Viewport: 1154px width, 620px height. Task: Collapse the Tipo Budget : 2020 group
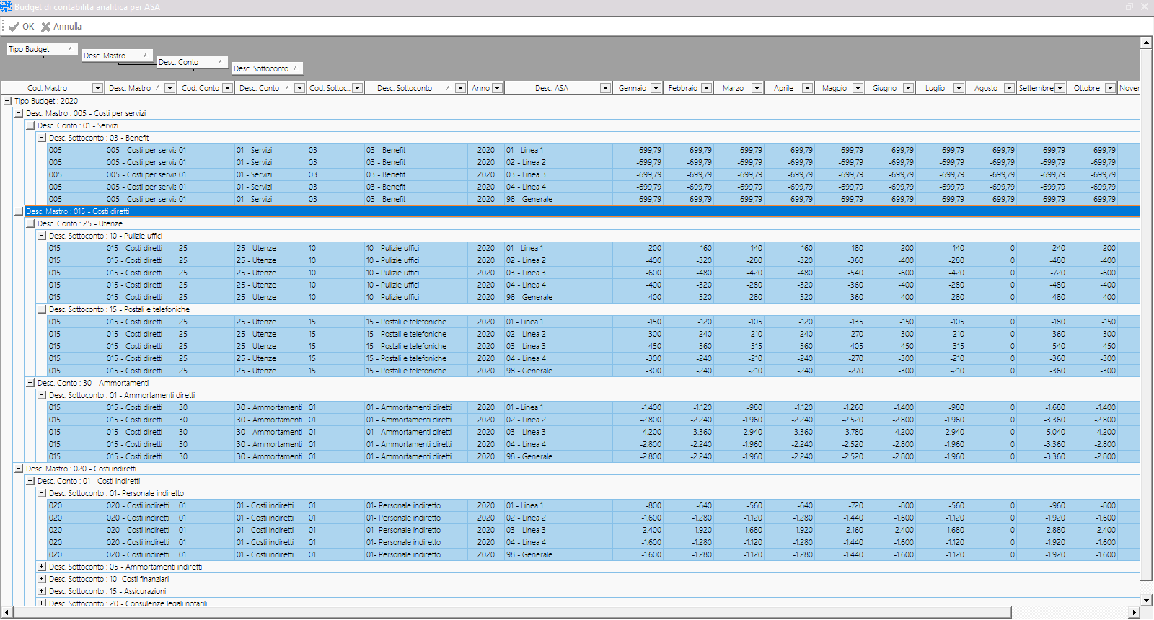click(x=7, y=101)
